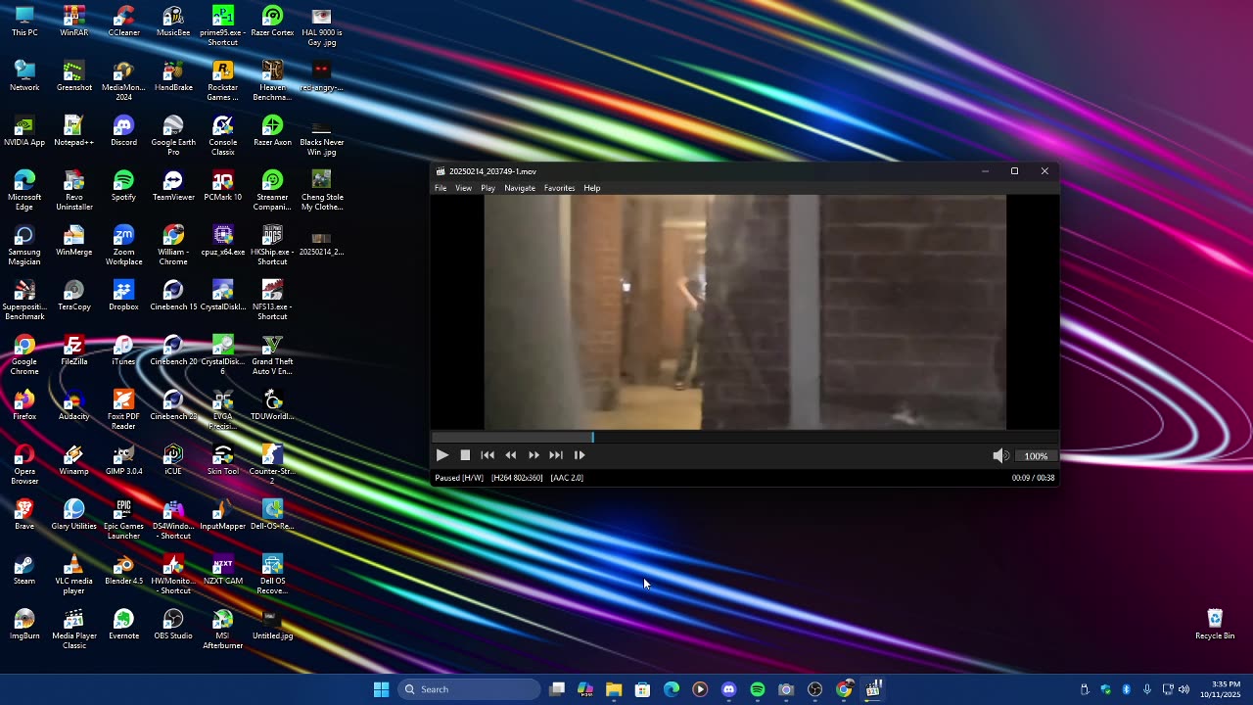This screenshot has width=1253, height=705.
Task: Select the Media Player Classic desktop icon
Action: coord(74,629)
